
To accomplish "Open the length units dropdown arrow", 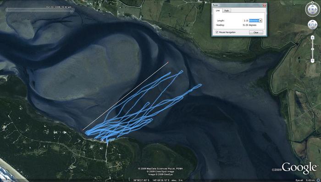I will point(260,21).
